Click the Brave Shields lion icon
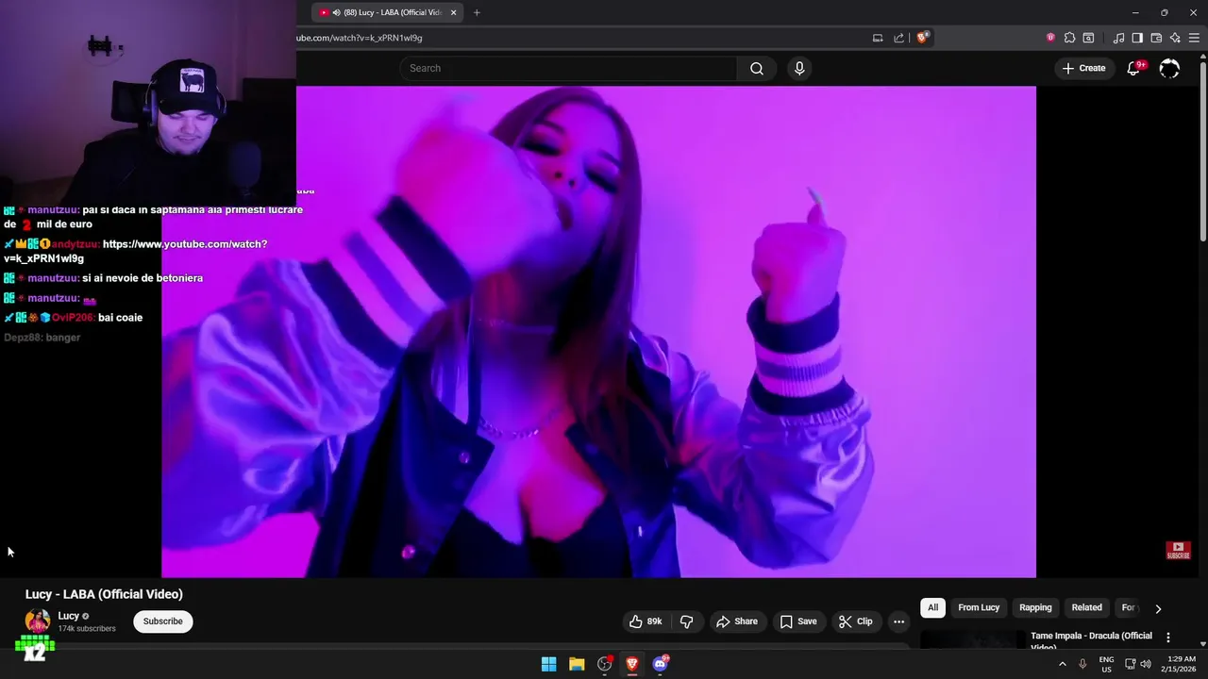1208x679 pixels. pos(922,38)
